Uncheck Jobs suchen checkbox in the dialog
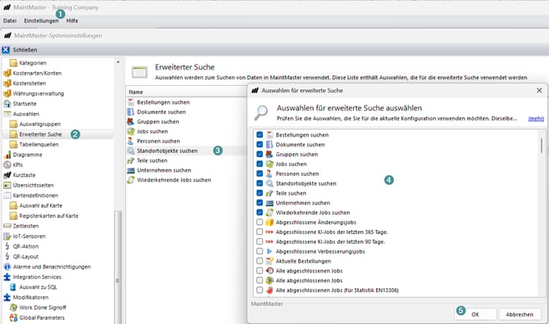Viewport: 549px width, 324px height. click(x=260, y=164)
